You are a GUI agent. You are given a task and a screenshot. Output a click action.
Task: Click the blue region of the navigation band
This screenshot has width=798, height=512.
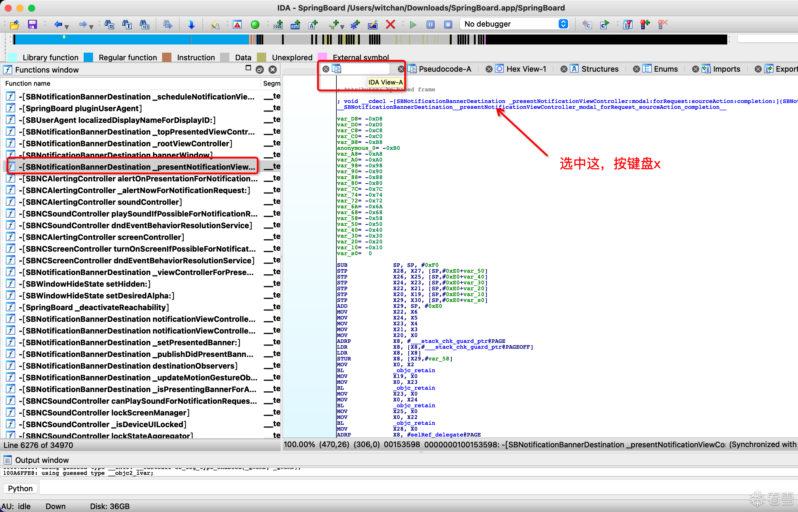[x=133, y=39]
